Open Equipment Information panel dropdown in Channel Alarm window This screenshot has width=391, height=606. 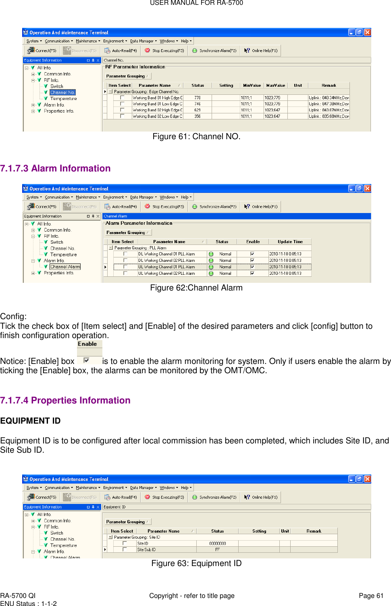coord(88,216)
